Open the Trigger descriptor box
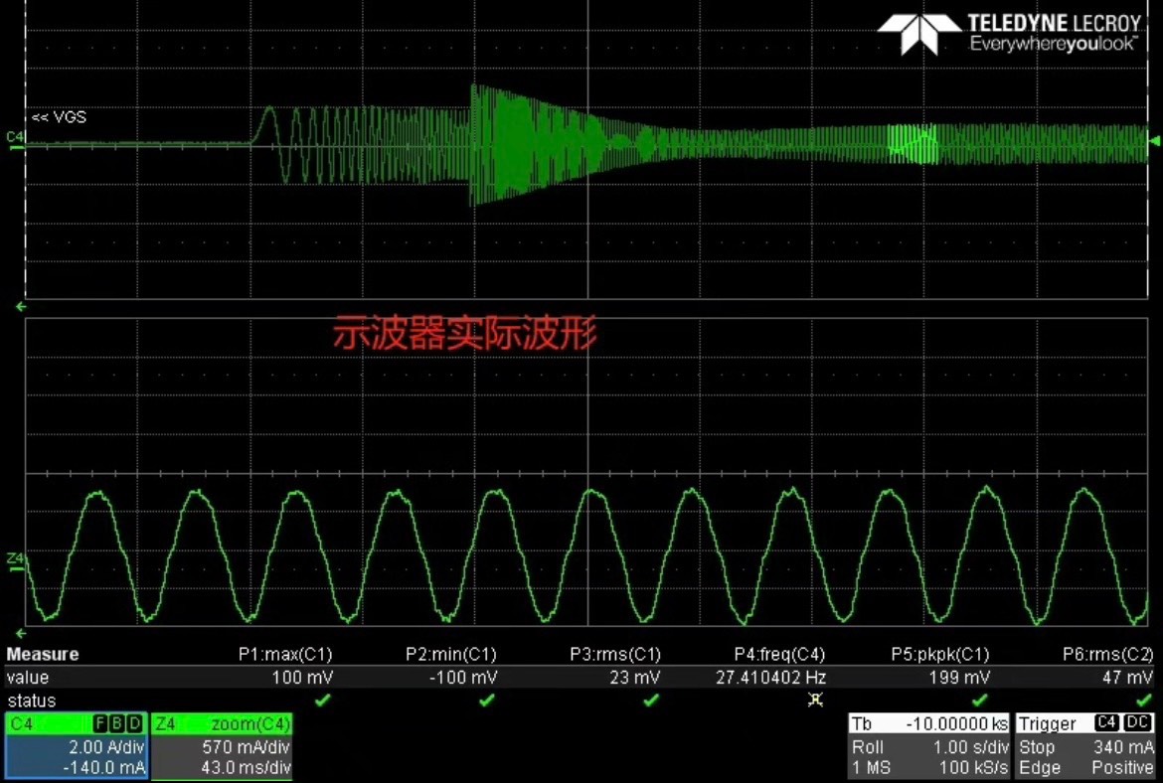The image size is (1163, 783). (x=1084, y=745)
